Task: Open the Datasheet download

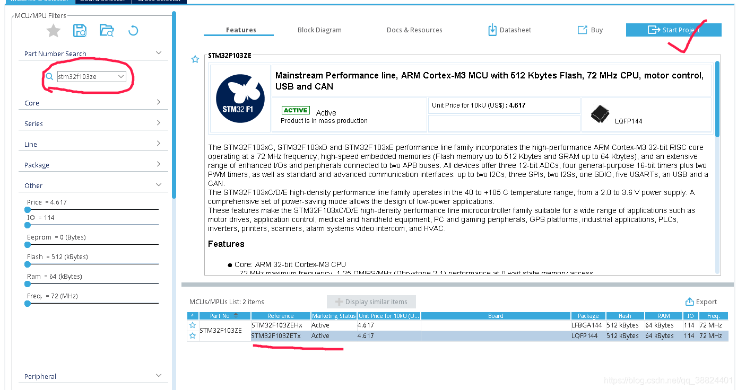Action: (x=509, y=30)
